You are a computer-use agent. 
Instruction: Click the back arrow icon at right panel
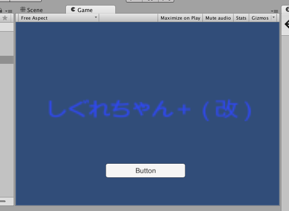(286, 24)
